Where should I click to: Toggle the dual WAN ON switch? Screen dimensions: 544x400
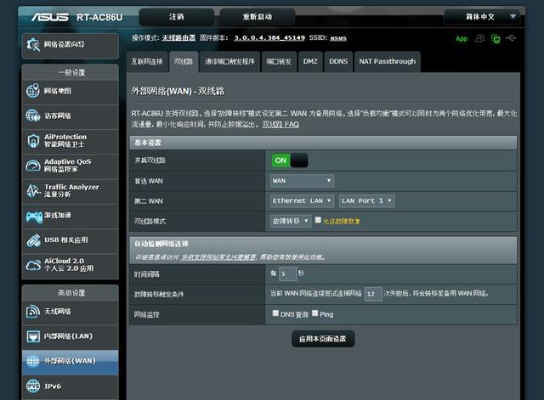pos(289,161)
